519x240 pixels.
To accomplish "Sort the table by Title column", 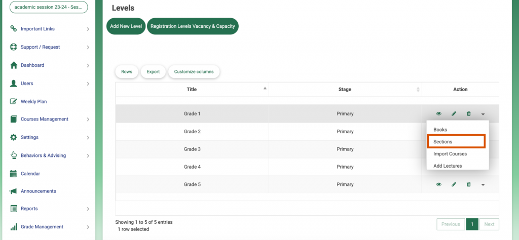I will [192, 89].
